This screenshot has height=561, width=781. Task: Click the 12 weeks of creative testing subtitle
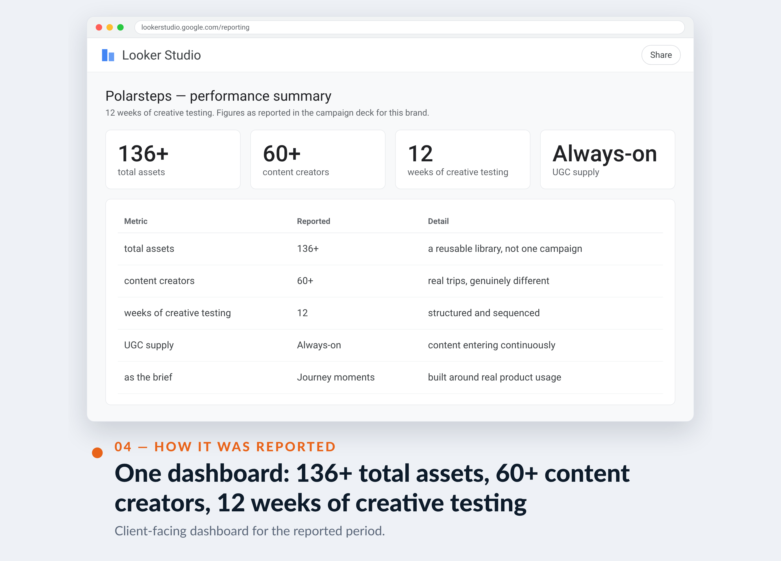tap(267, 113)
